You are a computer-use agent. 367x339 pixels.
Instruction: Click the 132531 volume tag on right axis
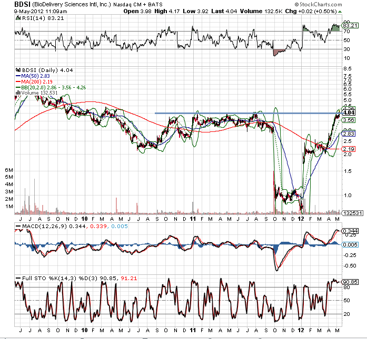pos(353,213)
